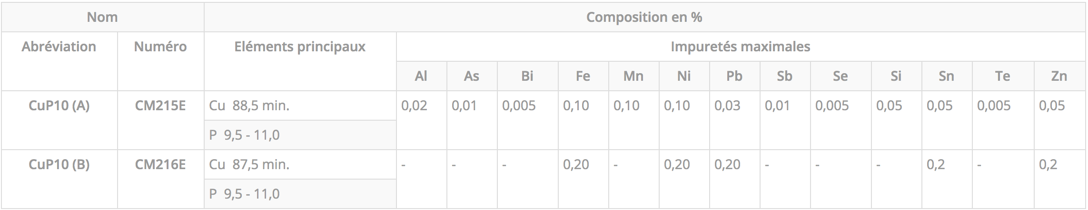Click the Impuretés maximales header
Screen dimensions: 1088x210
click(741, 47)
